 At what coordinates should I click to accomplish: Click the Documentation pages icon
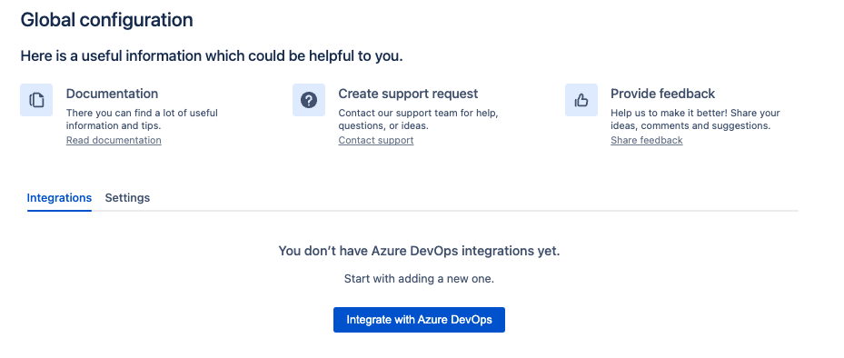36,100
